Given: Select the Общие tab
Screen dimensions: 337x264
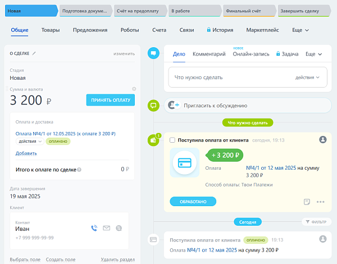Looking at the screenshot, I should click(20, 30).
